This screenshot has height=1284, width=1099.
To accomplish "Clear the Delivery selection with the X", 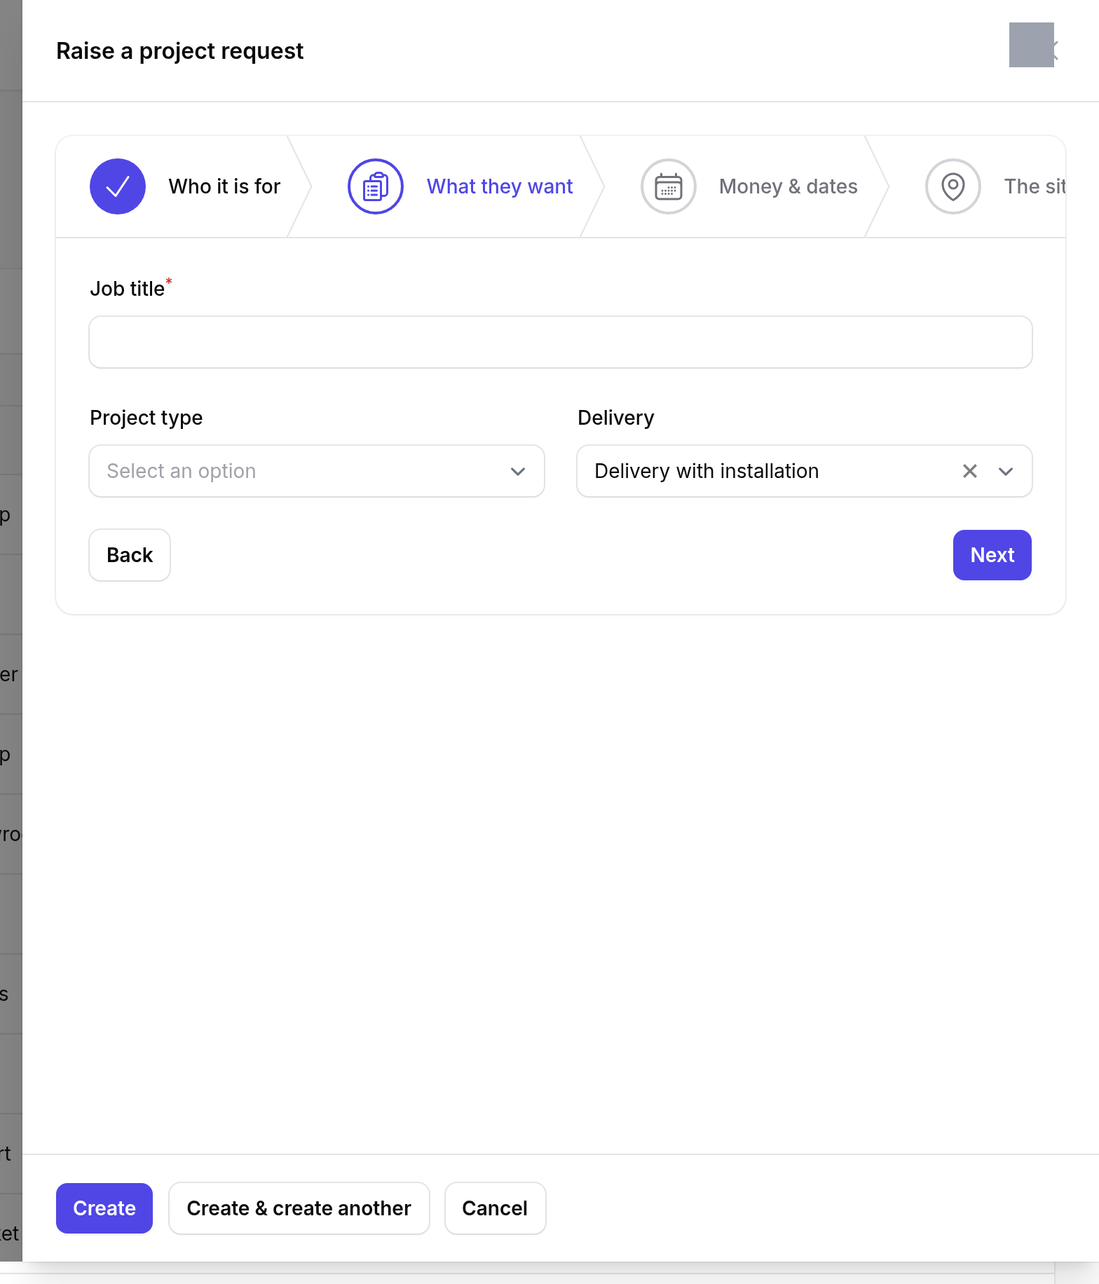I will pyautogui.click(x=970, y=471).
